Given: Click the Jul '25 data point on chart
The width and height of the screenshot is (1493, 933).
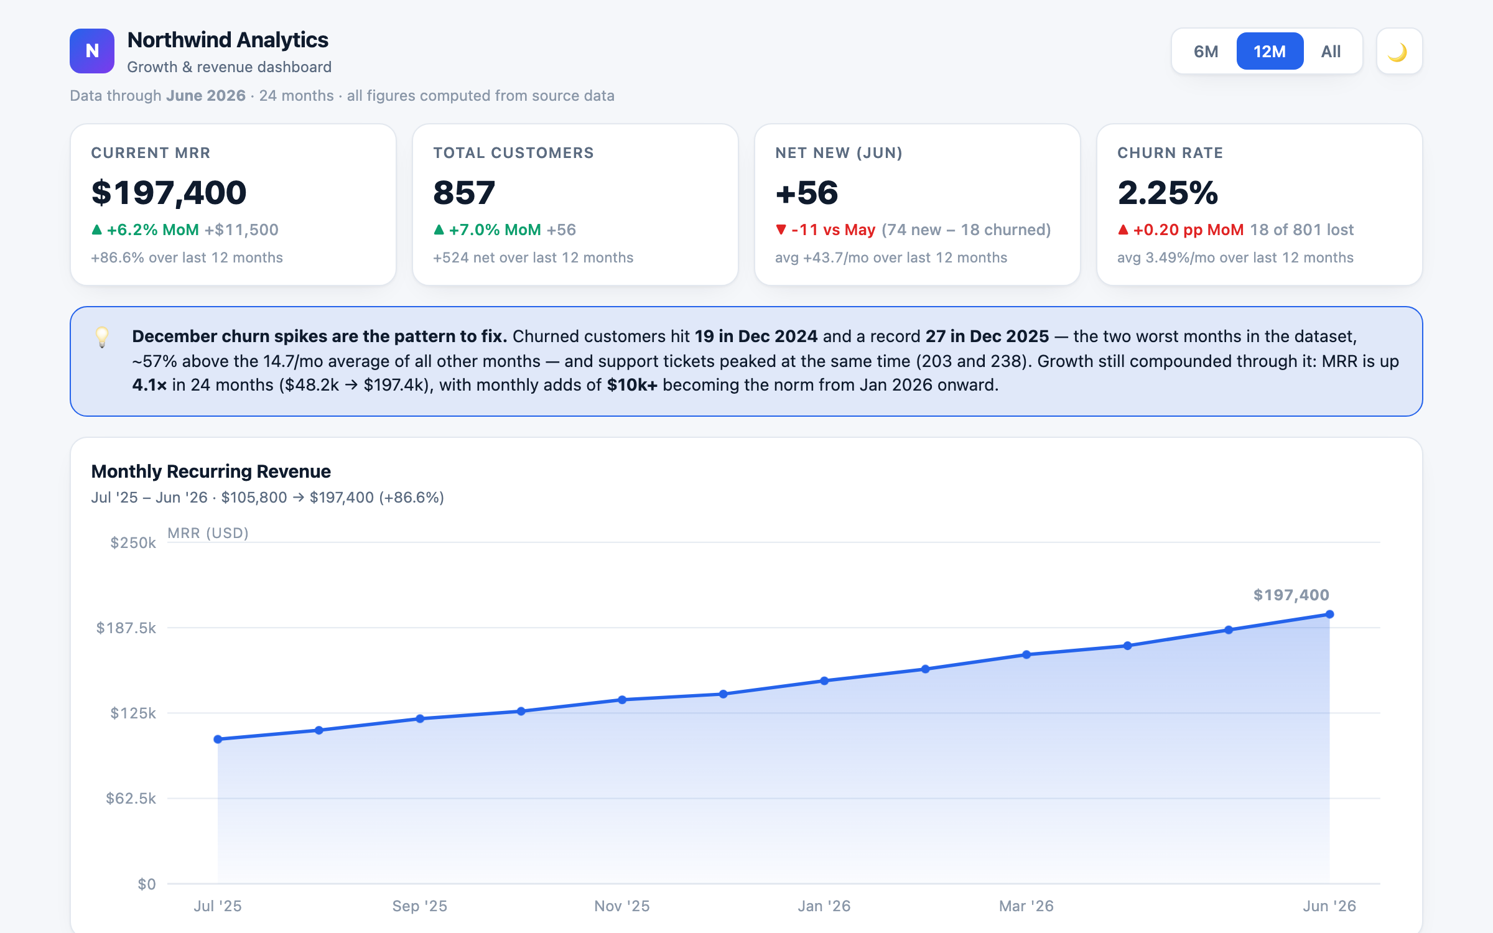Looking at the screenshot, I should [x=218, y=739].
